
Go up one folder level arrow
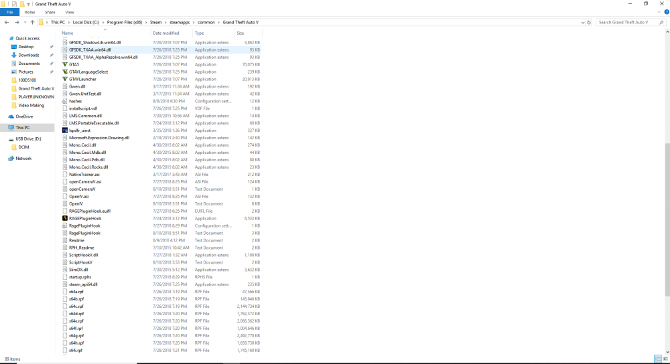point(32,22)
